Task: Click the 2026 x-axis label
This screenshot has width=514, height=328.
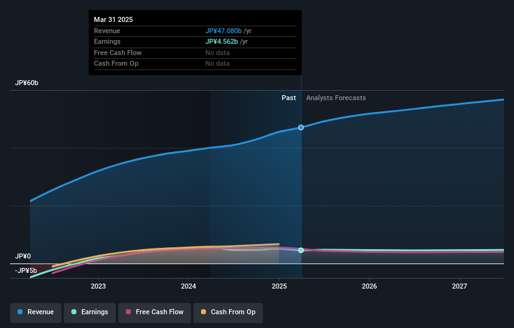Action: tap(369, 287)
